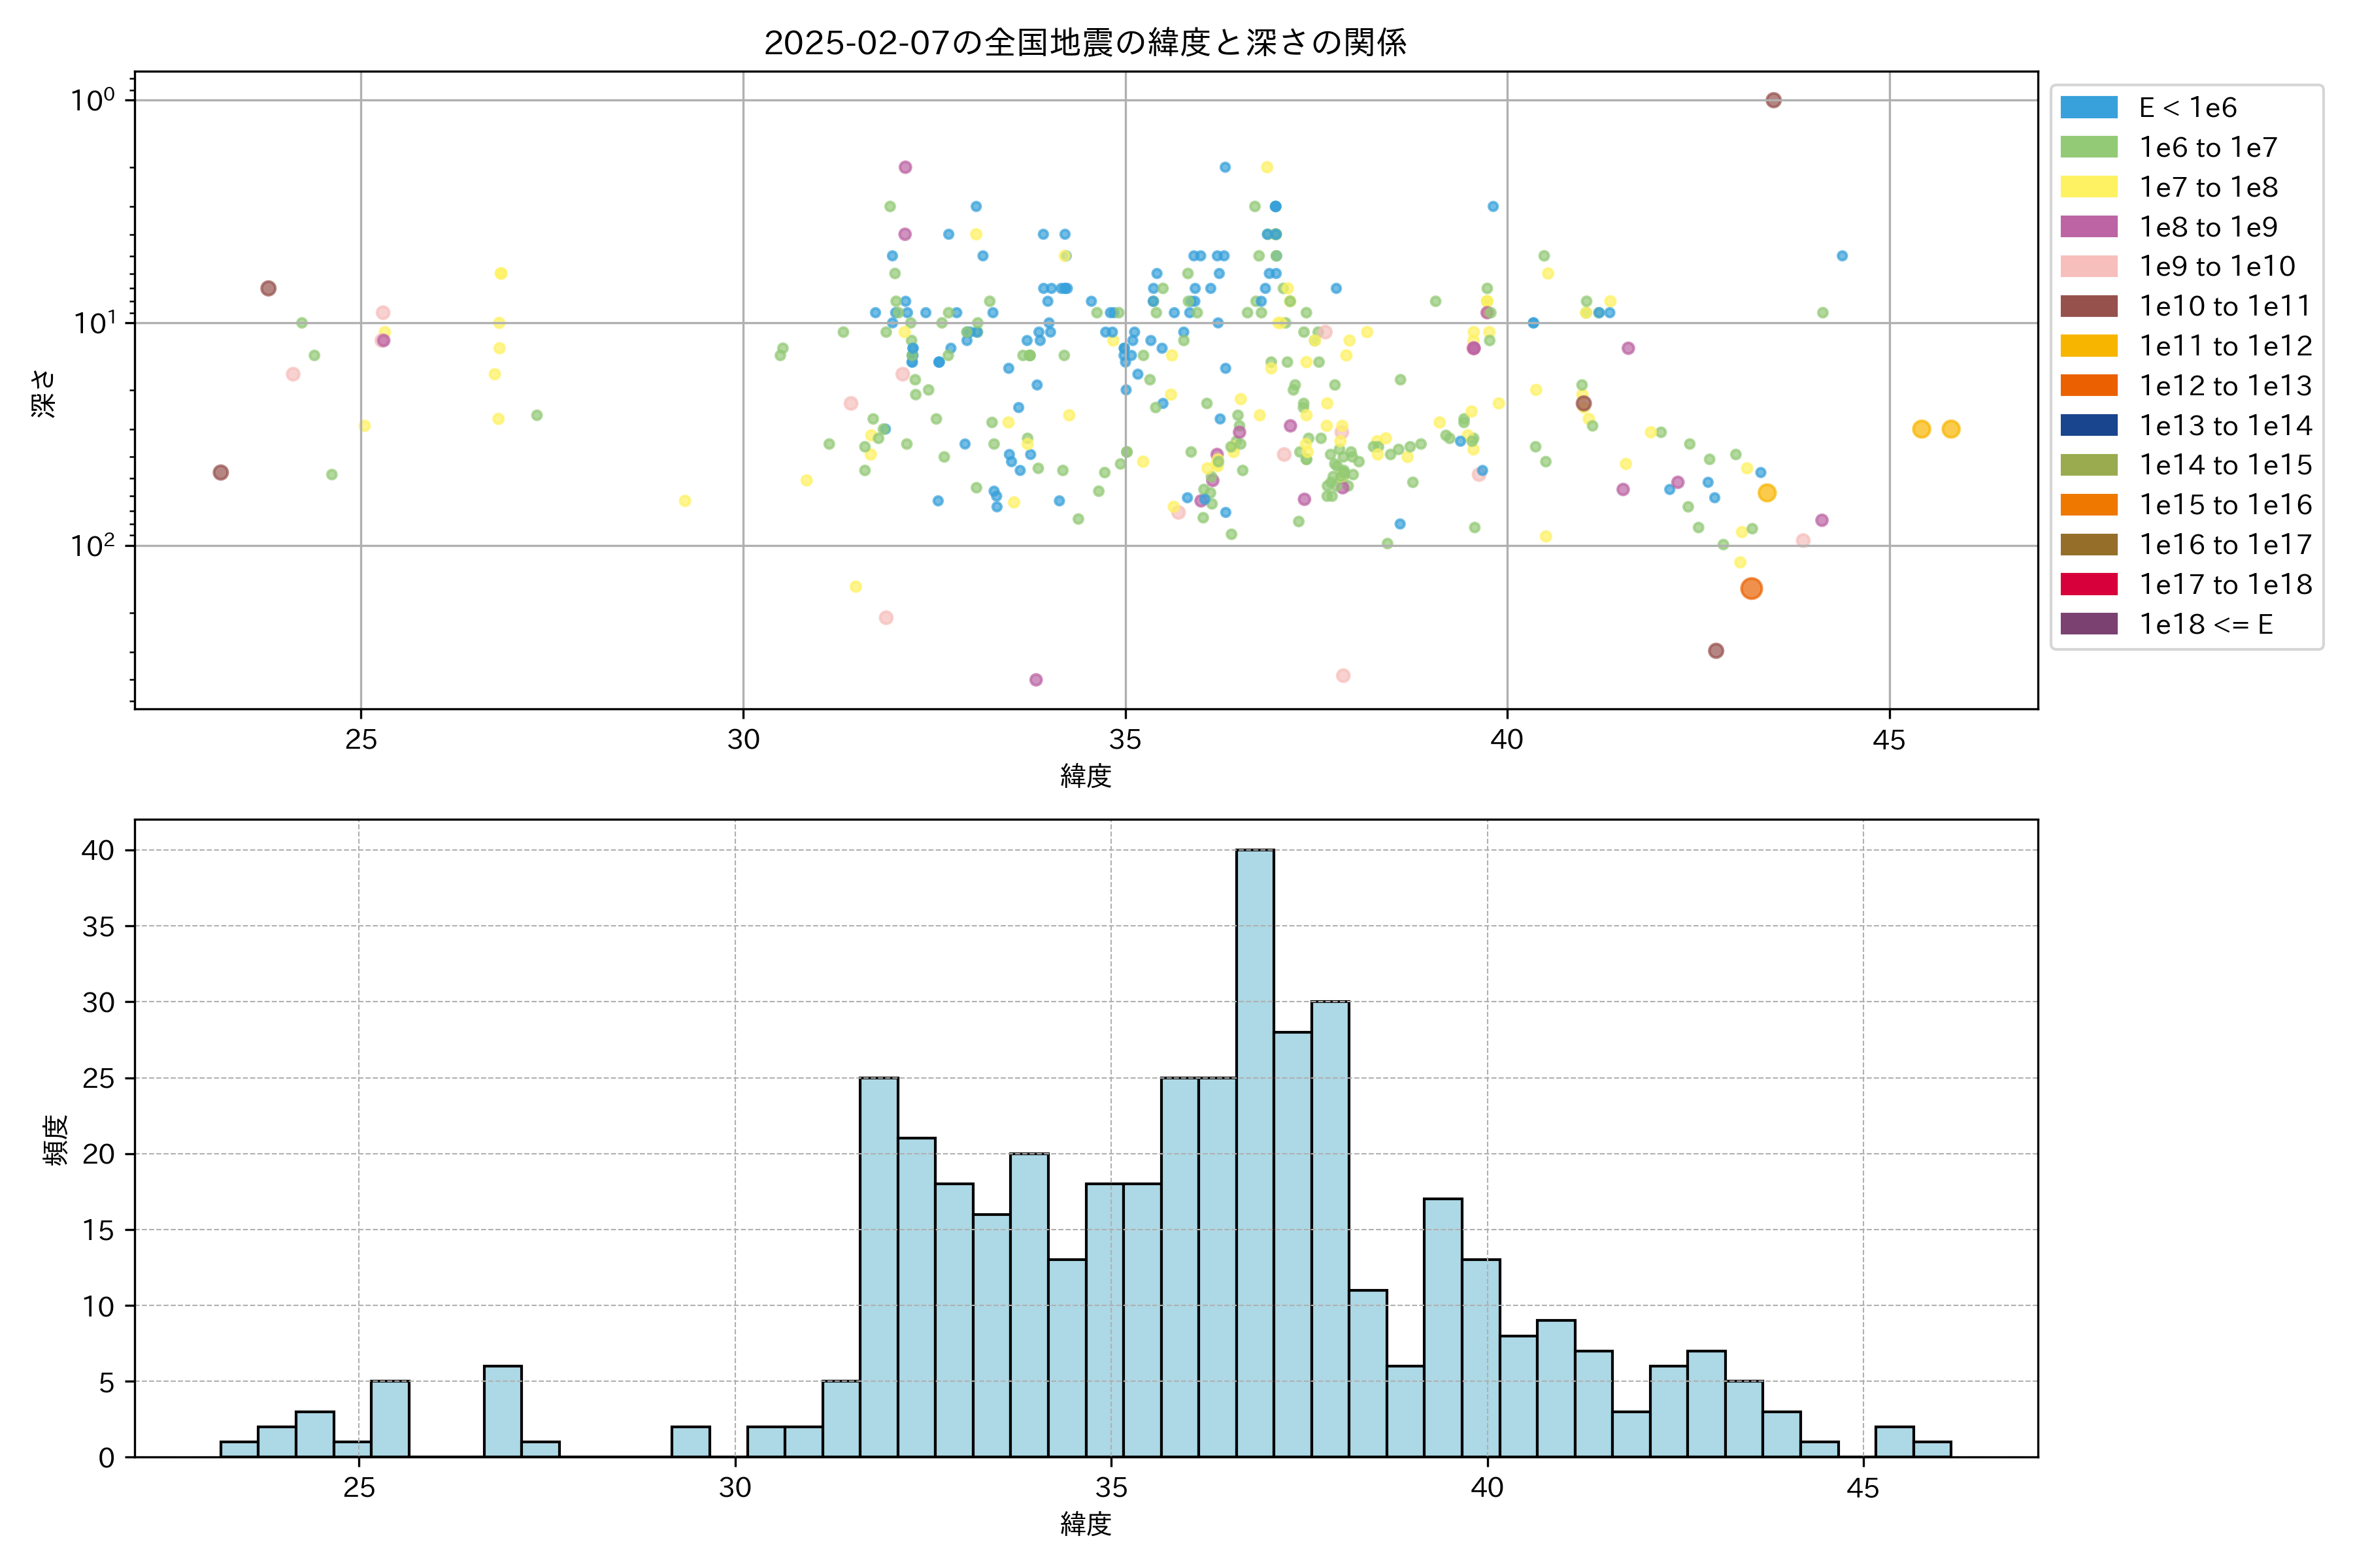Click the tallest histogram bar at 40
This screenshot has height=1568, width=2353.
(1254, 1150)
